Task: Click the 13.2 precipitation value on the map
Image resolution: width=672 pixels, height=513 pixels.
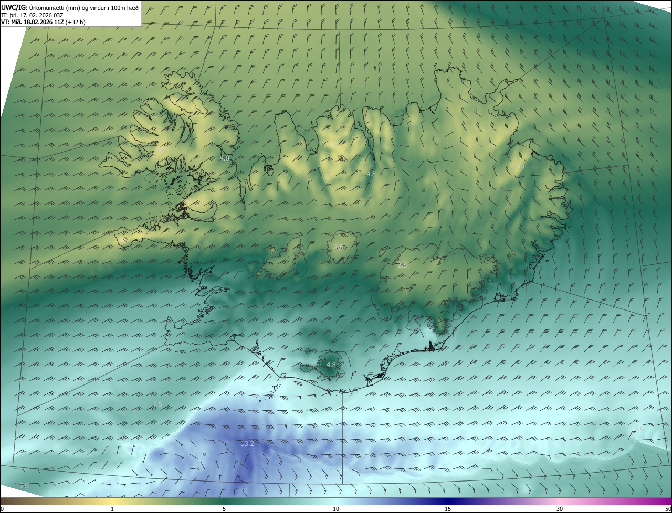Action: [x=247, y=443]
